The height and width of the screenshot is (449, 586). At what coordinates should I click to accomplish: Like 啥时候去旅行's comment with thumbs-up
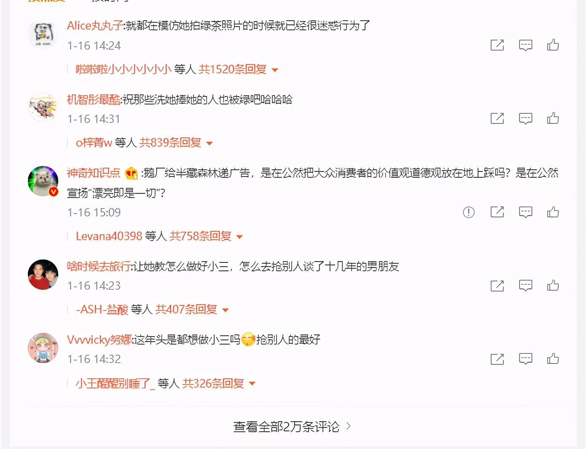coord(553,285)
